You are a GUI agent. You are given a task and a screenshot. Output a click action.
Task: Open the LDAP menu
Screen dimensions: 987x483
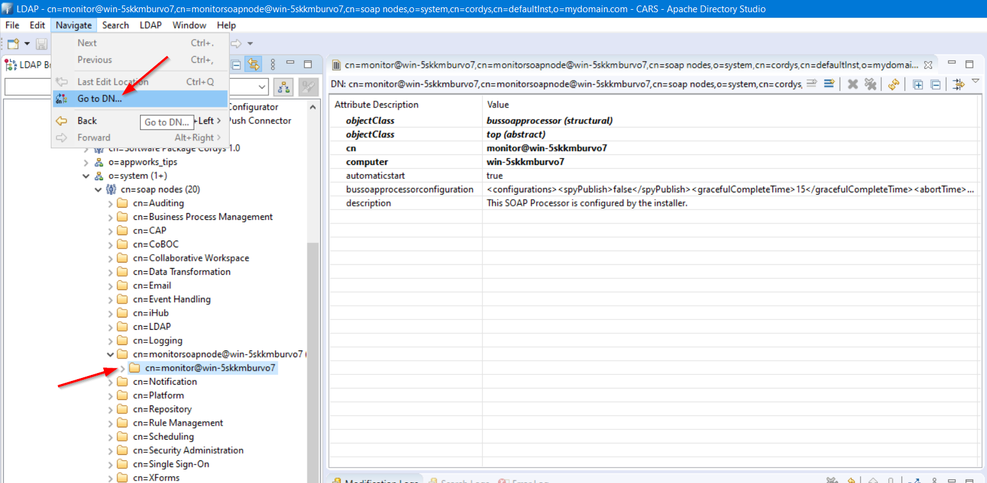pos(150,25)
